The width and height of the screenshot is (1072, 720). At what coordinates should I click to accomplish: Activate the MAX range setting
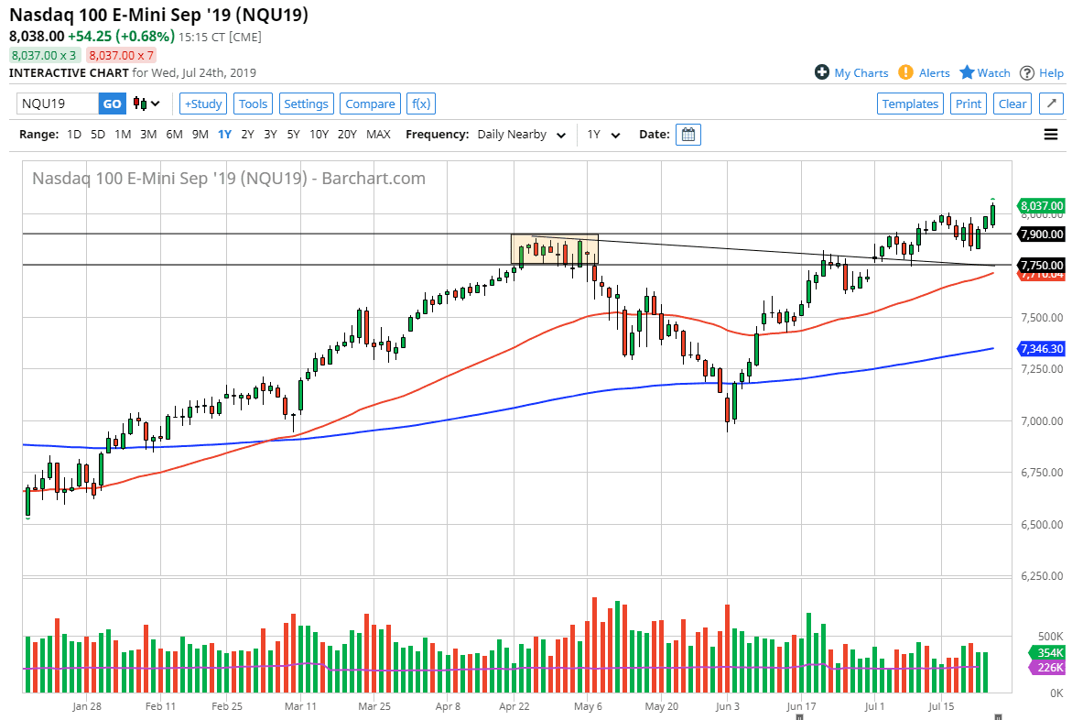coord(378,134)
